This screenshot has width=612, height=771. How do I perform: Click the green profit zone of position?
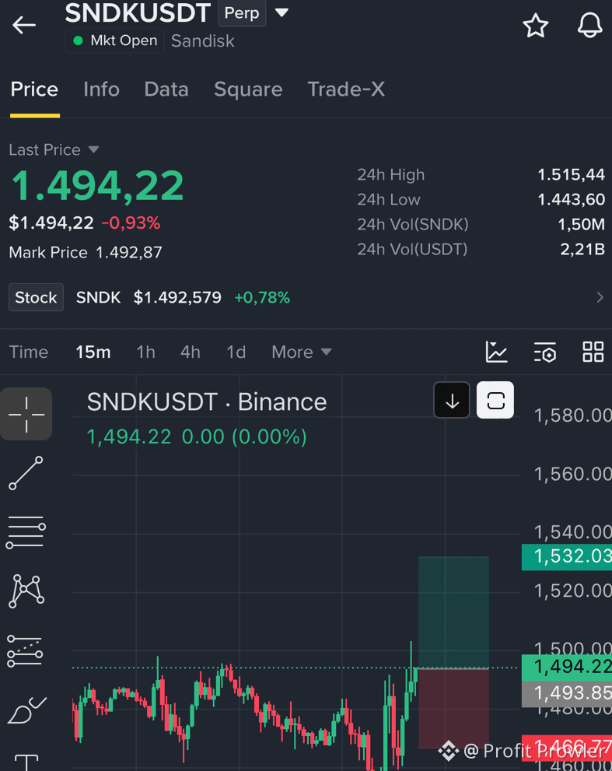coord(453,612)
